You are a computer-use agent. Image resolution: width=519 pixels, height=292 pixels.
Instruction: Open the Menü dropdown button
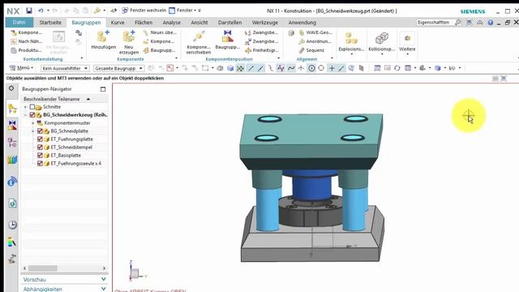click(22, 68)
